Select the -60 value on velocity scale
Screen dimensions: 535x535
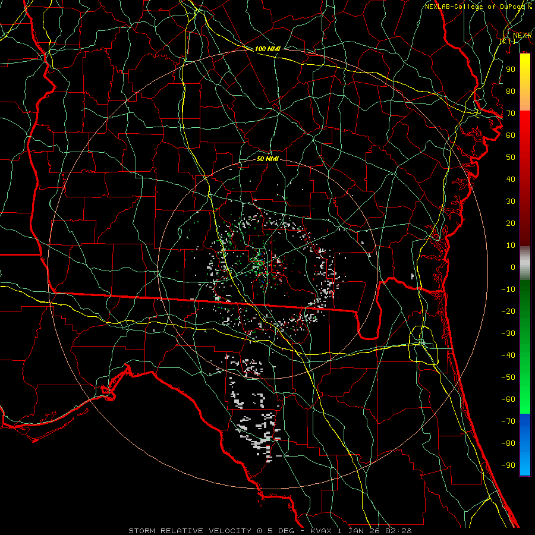pos(508,399)
